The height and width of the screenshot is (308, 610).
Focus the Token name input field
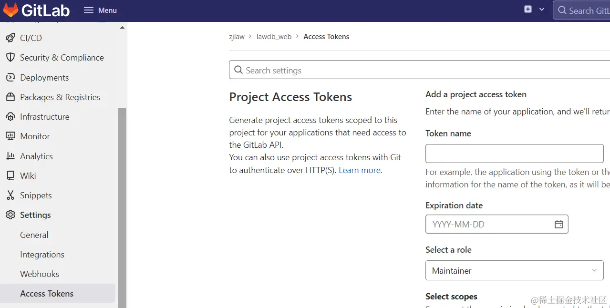514,154
